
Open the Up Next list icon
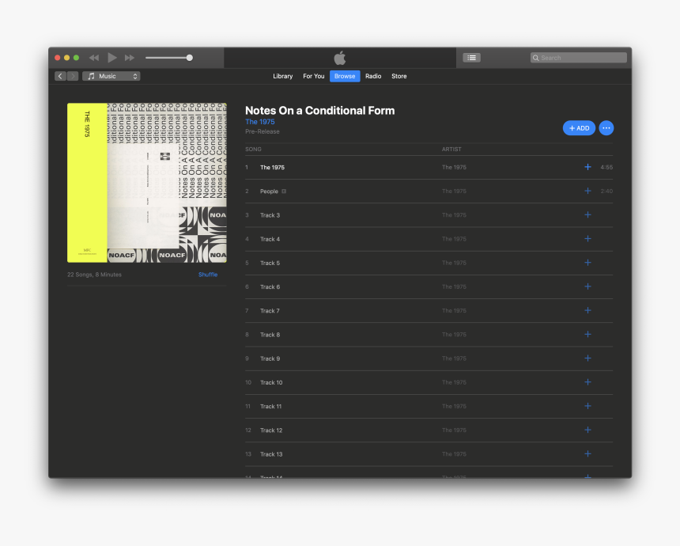click(471, 58)
